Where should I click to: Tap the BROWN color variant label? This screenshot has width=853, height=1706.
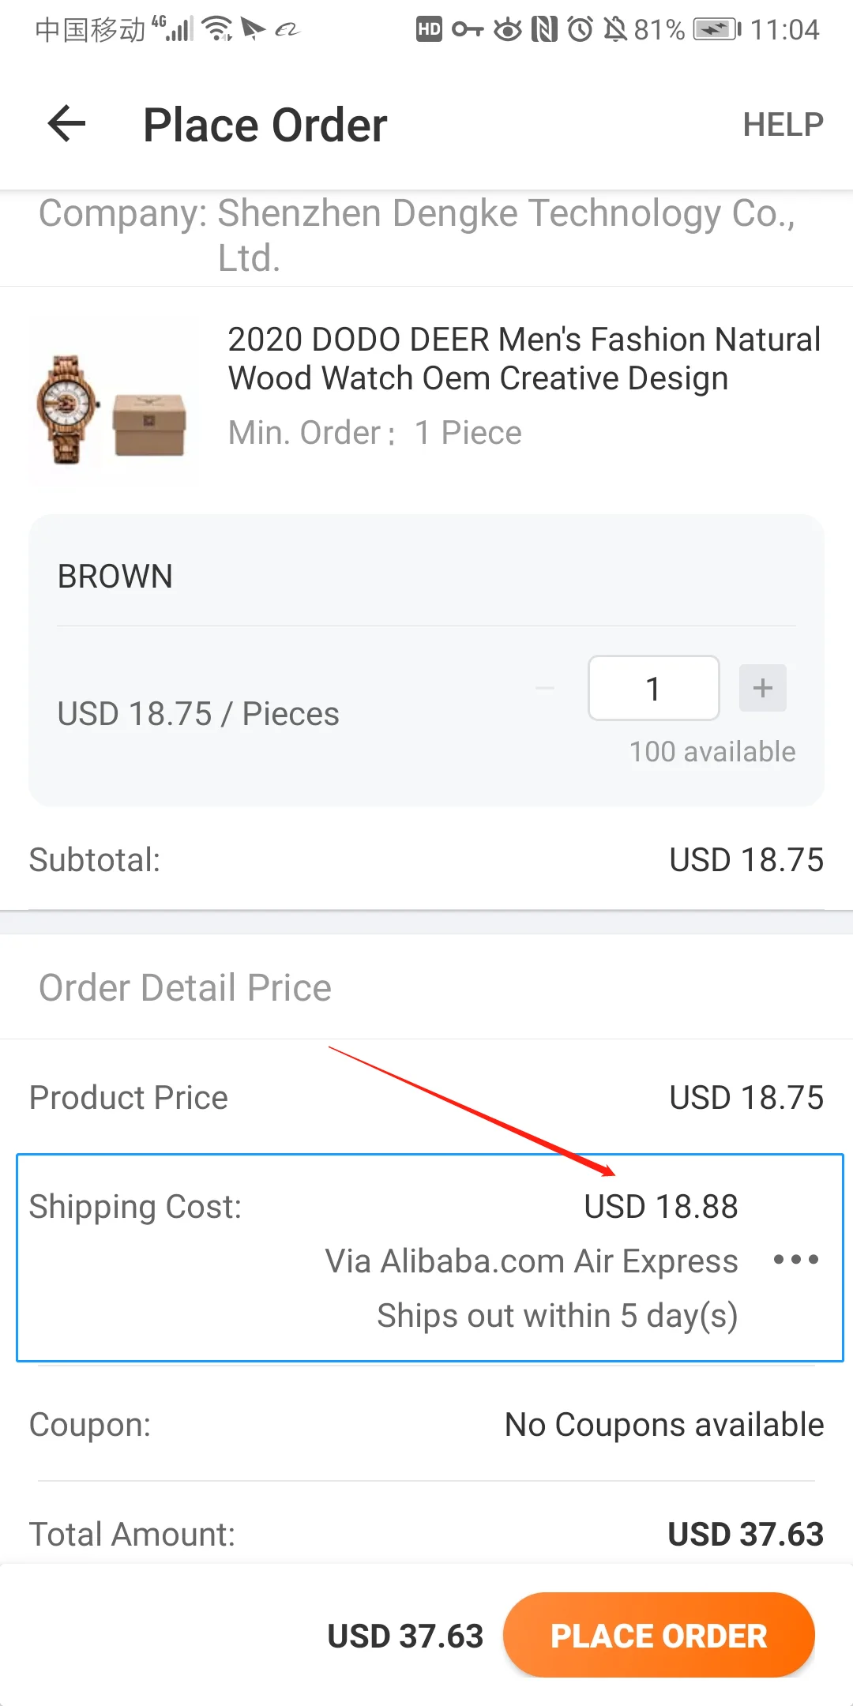[x=115, y=577]
